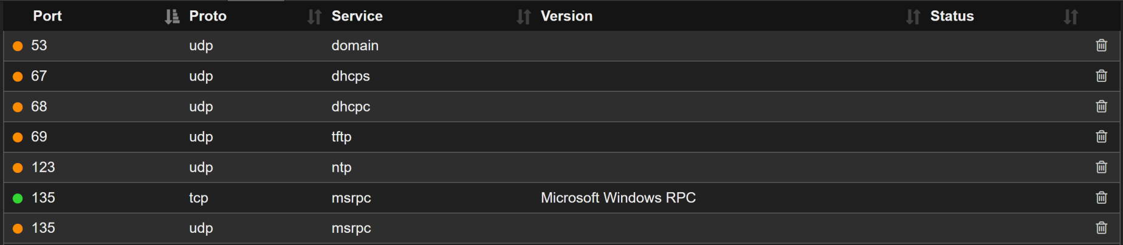Image resolution: width=1123 pixels, height=245 pixels.
Task: Delete the port 69 tftp entry
Action: point(1101,136)
